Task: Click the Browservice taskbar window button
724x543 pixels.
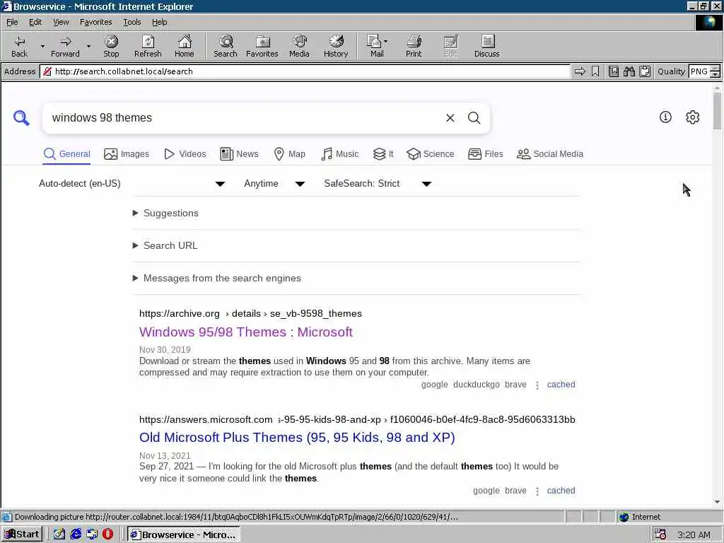Action: [183, 535]
